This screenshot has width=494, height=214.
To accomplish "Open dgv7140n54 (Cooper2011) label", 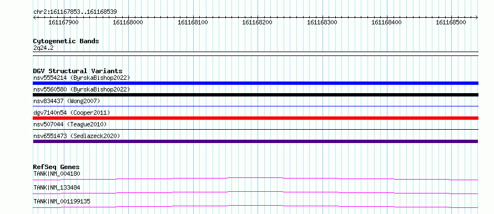I will [x=72, y=113].
